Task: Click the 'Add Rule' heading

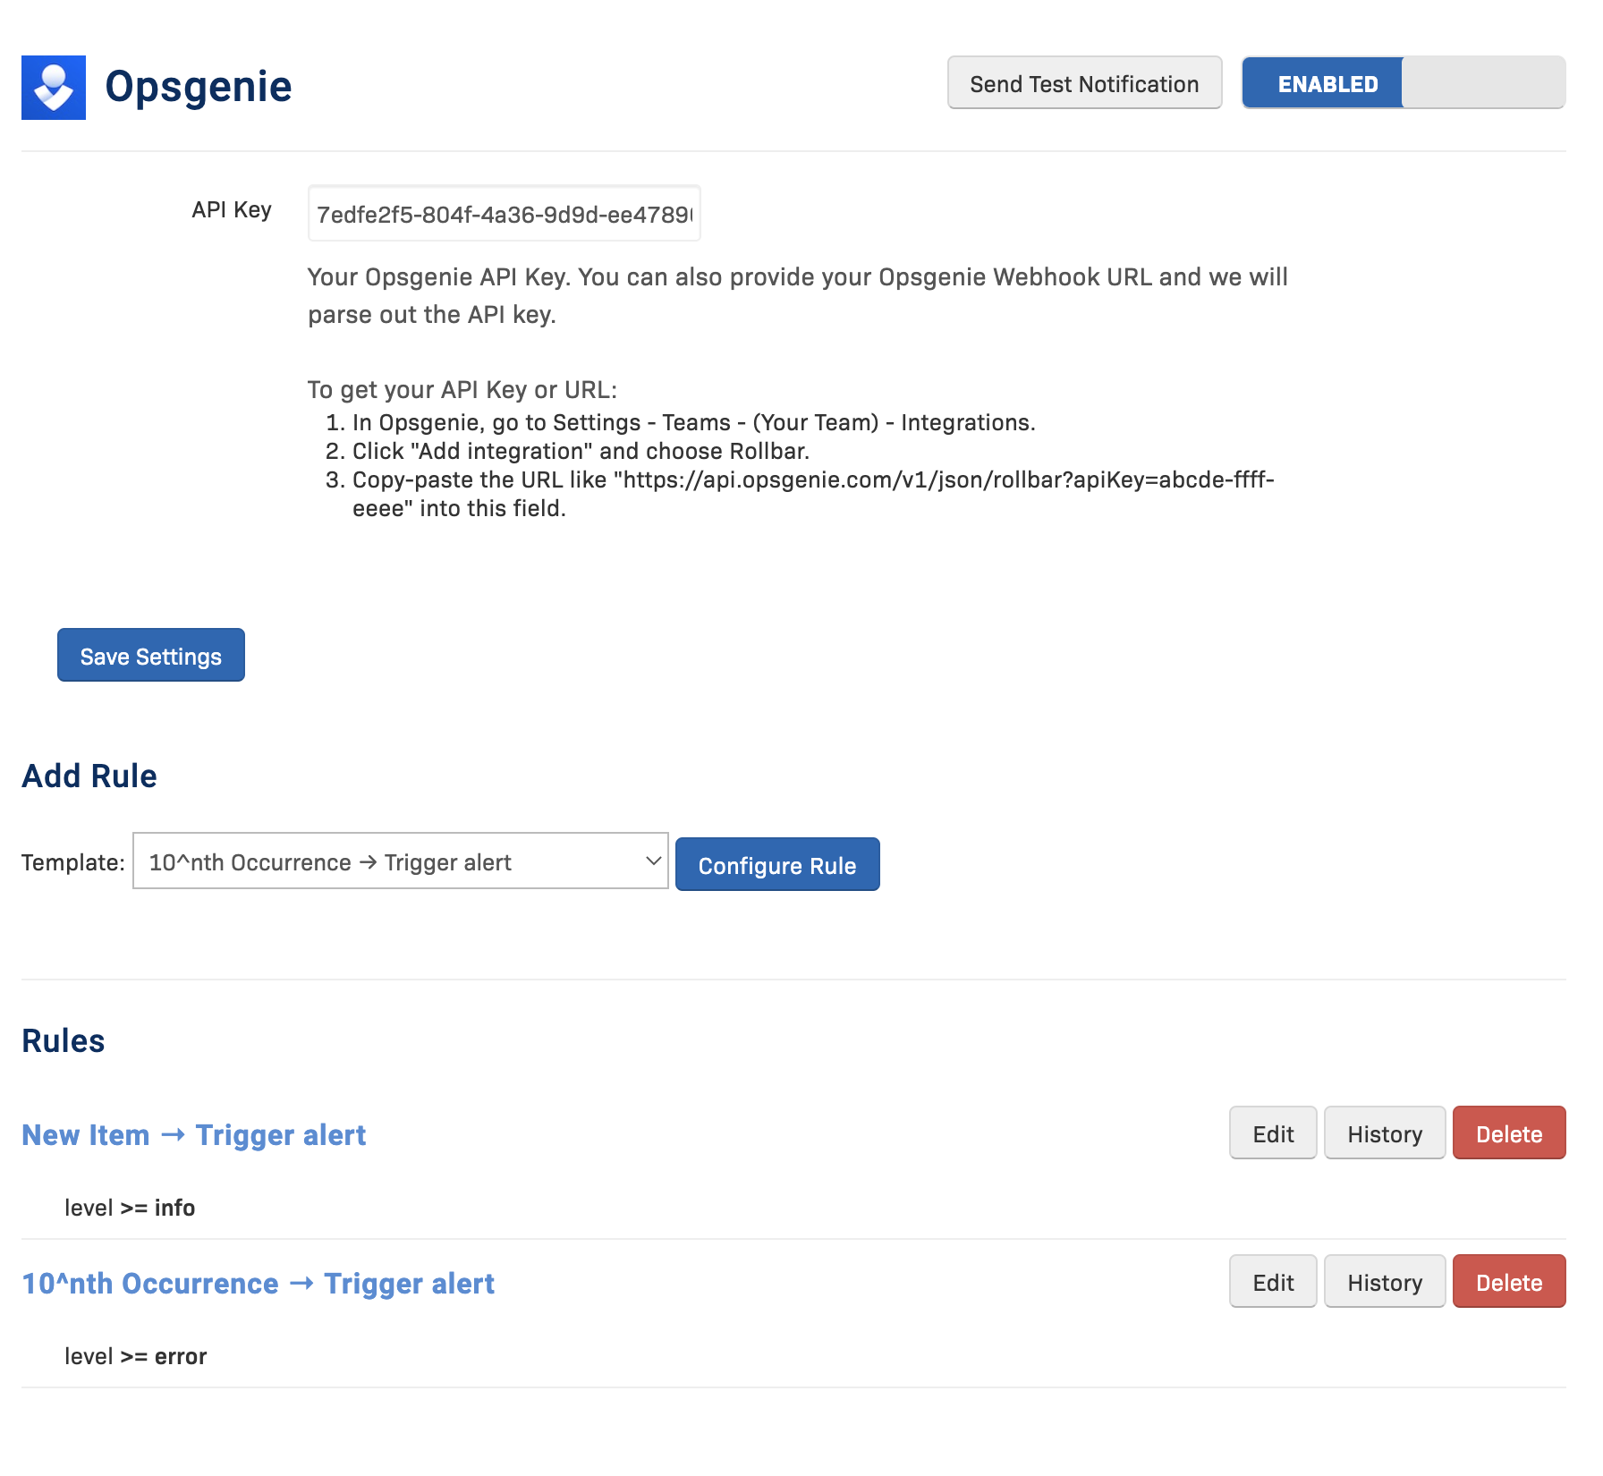Action: tap(89, 776)
